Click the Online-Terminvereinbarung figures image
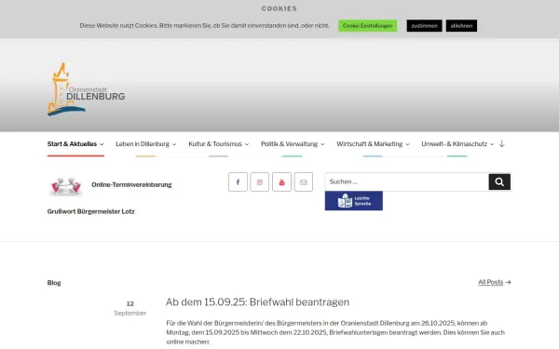Screen dimensions: 559x349 pos(65,186)
